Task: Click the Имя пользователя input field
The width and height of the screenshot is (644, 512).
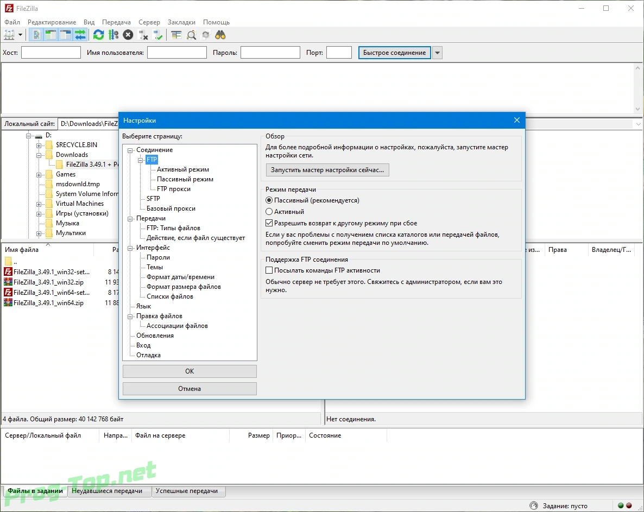Action: coord(176,53)
